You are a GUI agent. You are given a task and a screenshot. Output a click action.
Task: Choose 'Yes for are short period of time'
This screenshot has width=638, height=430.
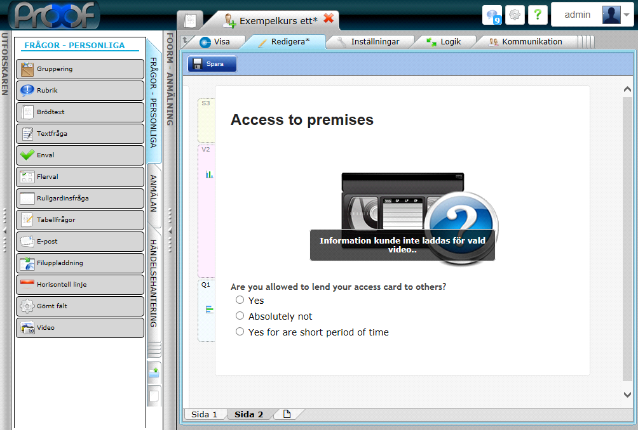(x=240, y=332)
